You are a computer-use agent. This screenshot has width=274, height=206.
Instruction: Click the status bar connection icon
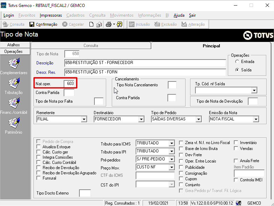coord(238,203)
